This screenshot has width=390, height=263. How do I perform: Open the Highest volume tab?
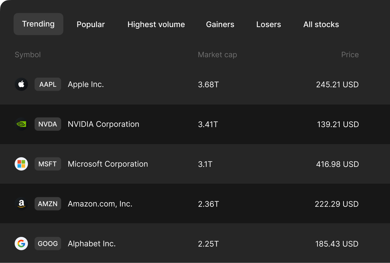pos(156,24)
